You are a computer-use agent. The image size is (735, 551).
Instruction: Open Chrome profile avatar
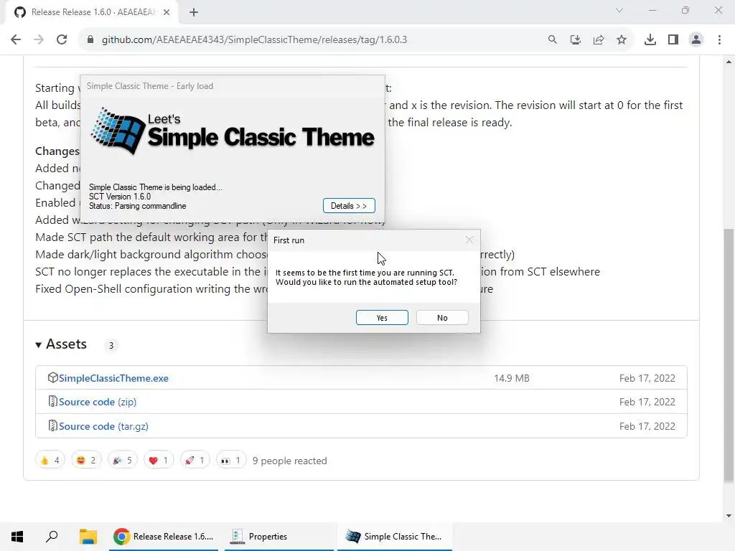tap(696, 40)
